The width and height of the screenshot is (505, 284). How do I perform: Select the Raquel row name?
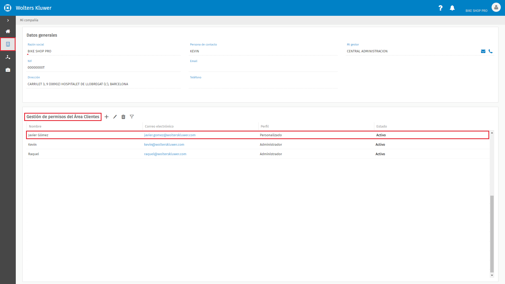click(33, 154)
